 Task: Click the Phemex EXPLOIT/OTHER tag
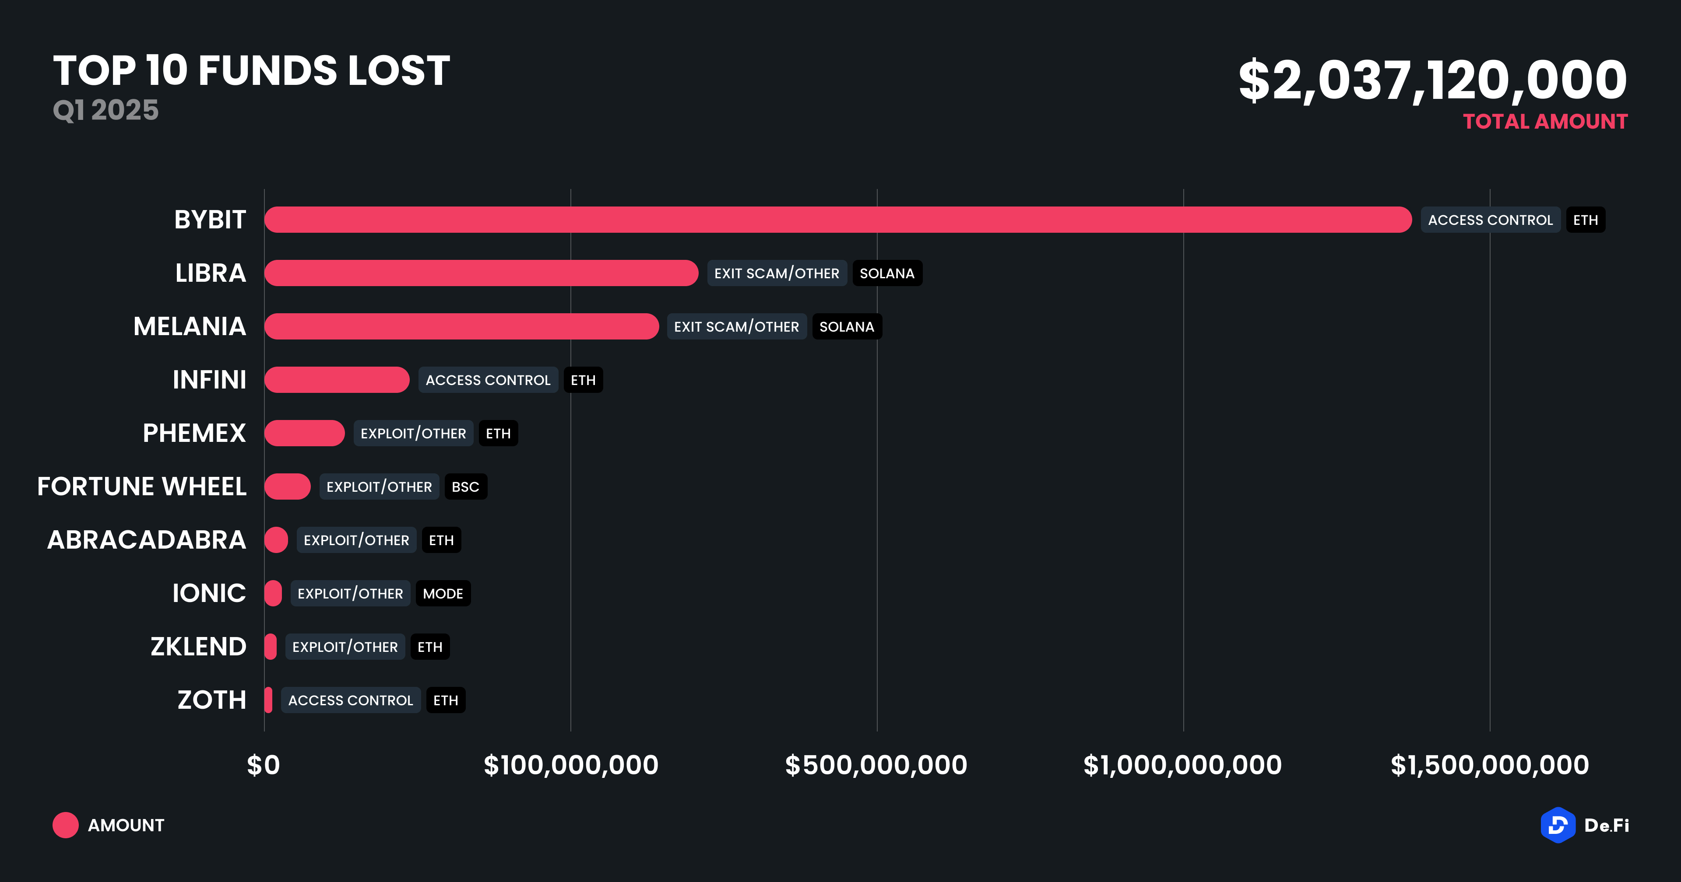tap(413, 434)
